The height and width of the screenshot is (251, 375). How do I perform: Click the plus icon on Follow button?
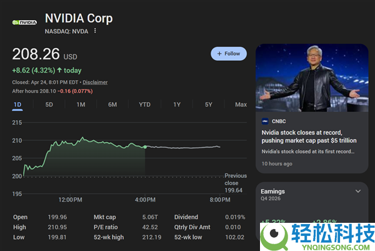(x=219, y=54)
